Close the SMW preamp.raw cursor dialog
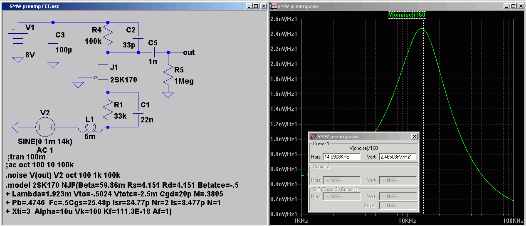Screen dimensions: 526x226 (x=414, y=137)
